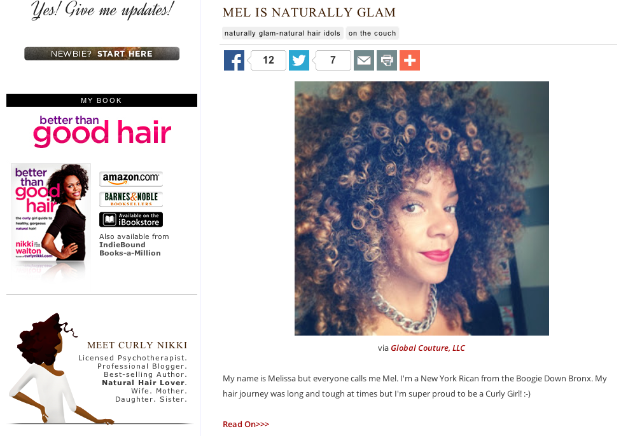Click the Read On>>> link

[x=246, y=424]
